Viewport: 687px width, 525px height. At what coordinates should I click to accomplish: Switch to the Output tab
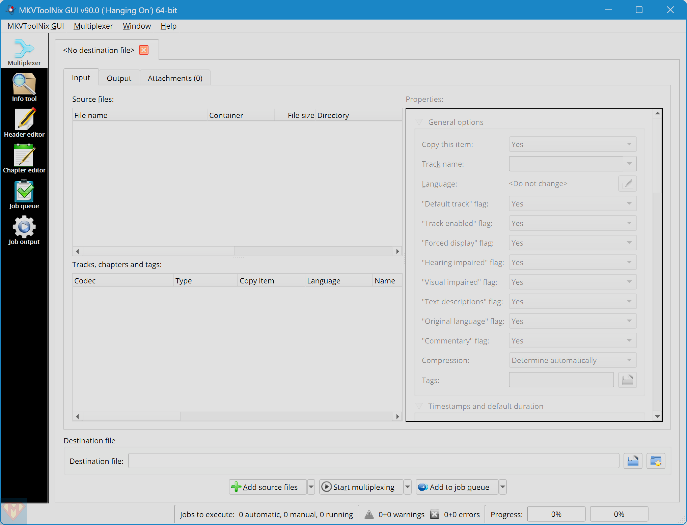click(118, 78)
